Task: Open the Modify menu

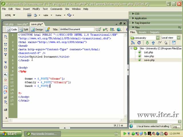Action: [36, 9]
